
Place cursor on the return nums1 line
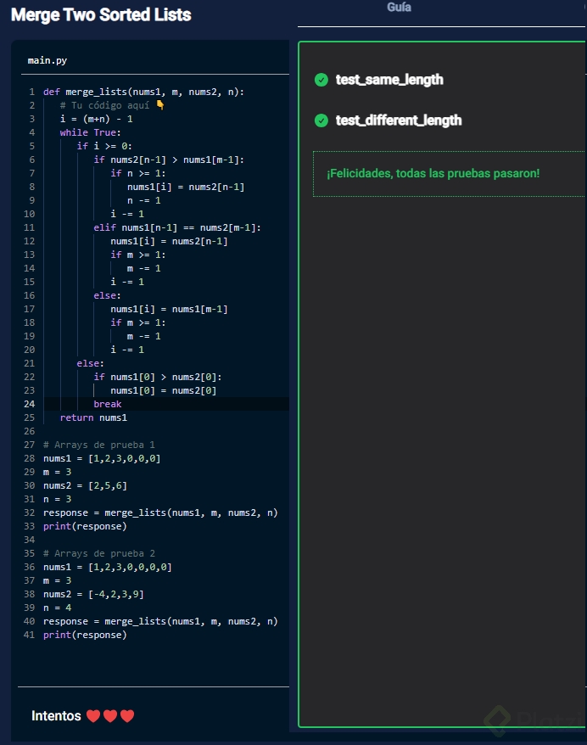tap(93, 417)
